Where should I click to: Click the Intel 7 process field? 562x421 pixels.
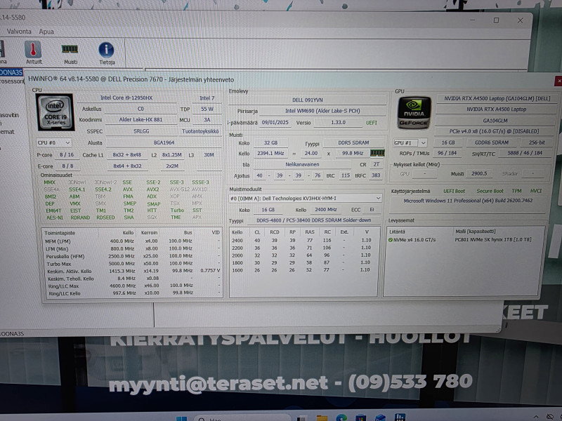click(207, 98)
